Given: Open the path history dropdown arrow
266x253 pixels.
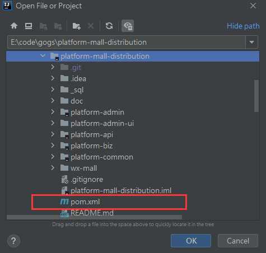Looking at the screenshot, I should pyautogui.click(x=251, y=42).
